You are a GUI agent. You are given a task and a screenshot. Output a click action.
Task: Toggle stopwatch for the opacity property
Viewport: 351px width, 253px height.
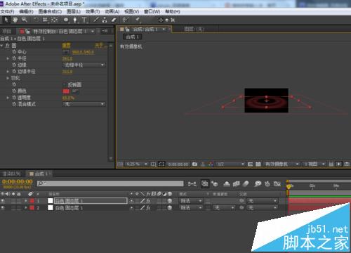coord(14,98)
